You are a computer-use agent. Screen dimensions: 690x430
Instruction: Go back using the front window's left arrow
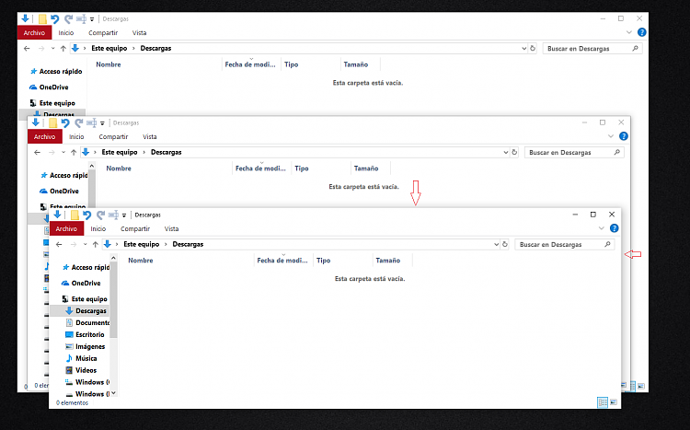pyautogui.click(x=59, y=245)
